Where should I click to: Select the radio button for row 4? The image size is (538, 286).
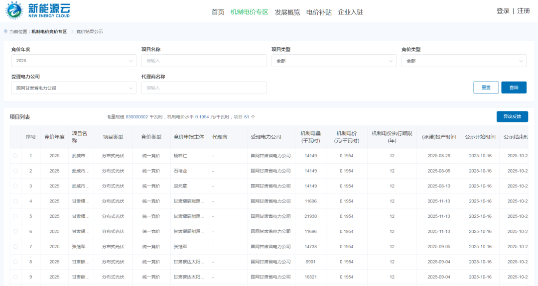[x=15, y=201]
